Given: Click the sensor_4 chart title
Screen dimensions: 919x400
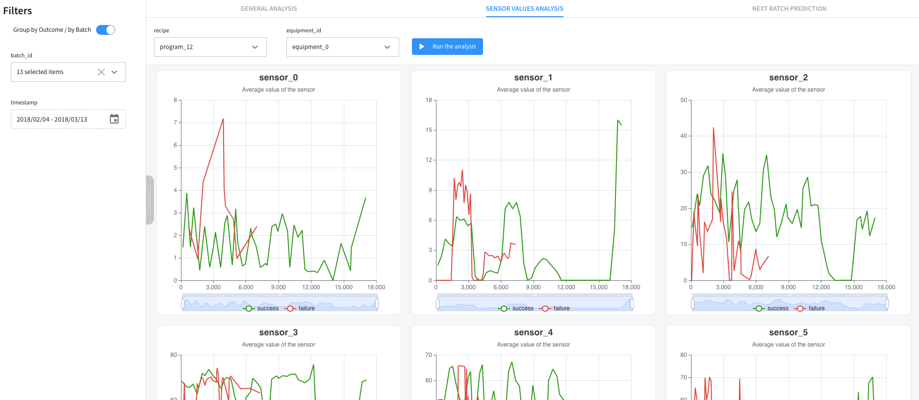Looking at the screenshot, I should click(x=534, y=332).
